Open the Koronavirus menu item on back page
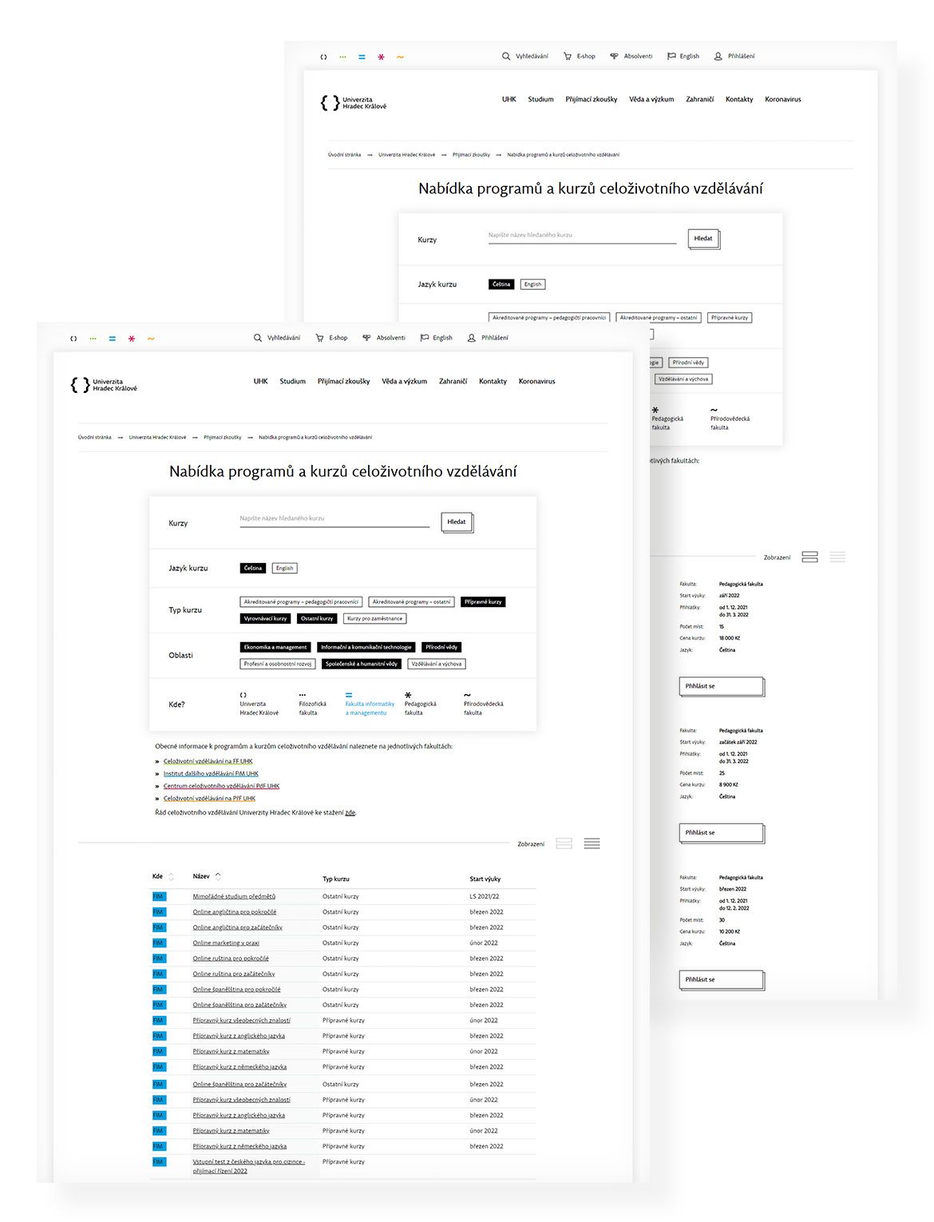 click(x=782, y=100)
